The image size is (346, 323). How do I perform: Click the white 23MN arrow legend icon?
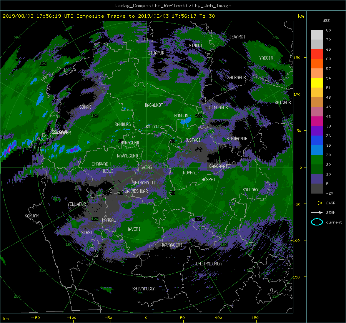(317, 212)
